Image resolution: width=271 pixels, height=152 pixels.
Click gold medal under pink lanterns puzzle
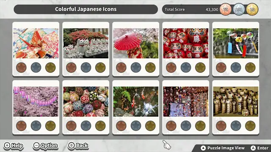pos(50,126)
